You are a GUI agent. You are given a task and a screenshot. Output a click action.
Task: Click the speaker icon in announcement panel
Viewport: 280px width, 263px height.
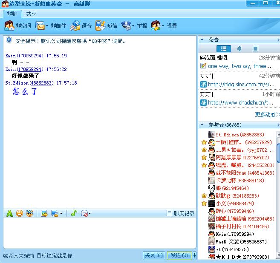[239, 48]
